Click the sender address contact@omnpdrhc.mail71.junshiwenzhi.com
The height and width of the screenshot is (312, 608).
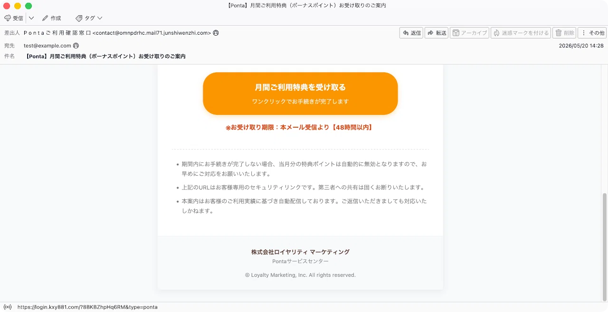click(152, 33)
